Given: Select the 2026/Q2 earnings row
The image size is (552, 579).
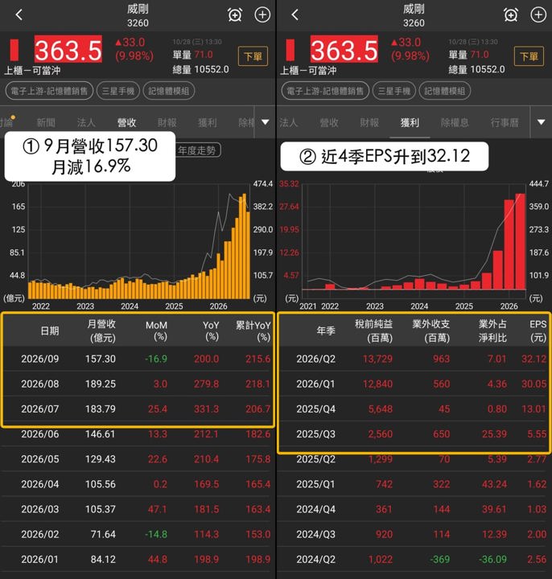Looking at the screenshot, I should (x=414, y=359).
